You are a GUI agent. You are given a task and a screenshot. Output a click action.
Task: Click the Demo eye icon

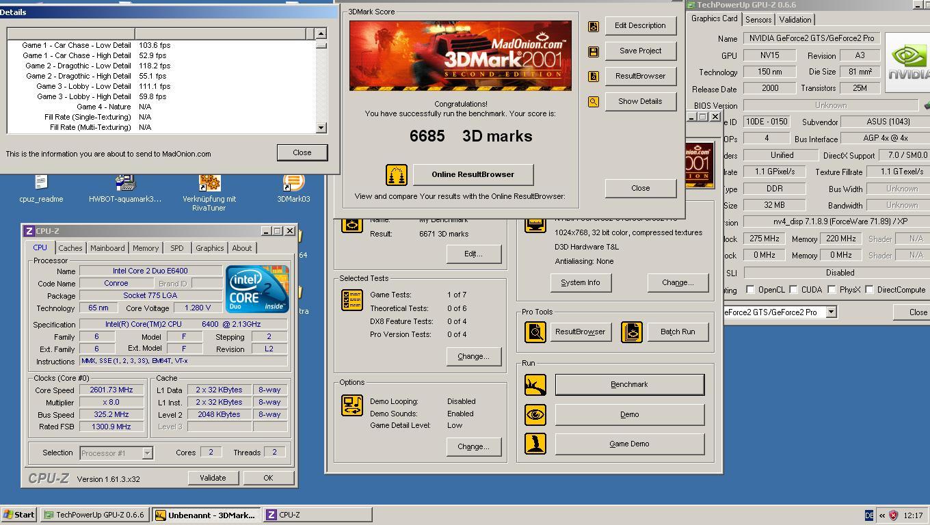coord(535,414)
